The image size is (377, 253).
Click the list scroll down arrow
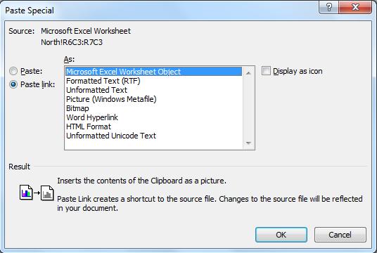click(x=248, y=143)
